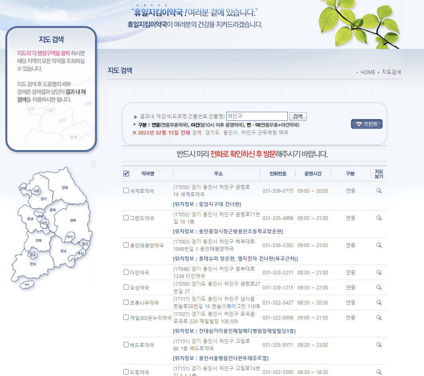Click phone number 031-339-0775
This screenshot has height=376, width=424.
tap(278, 191)
